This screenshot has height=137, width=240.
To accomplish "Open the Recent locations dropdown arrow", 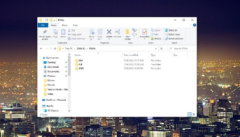I will click(51, 49).
